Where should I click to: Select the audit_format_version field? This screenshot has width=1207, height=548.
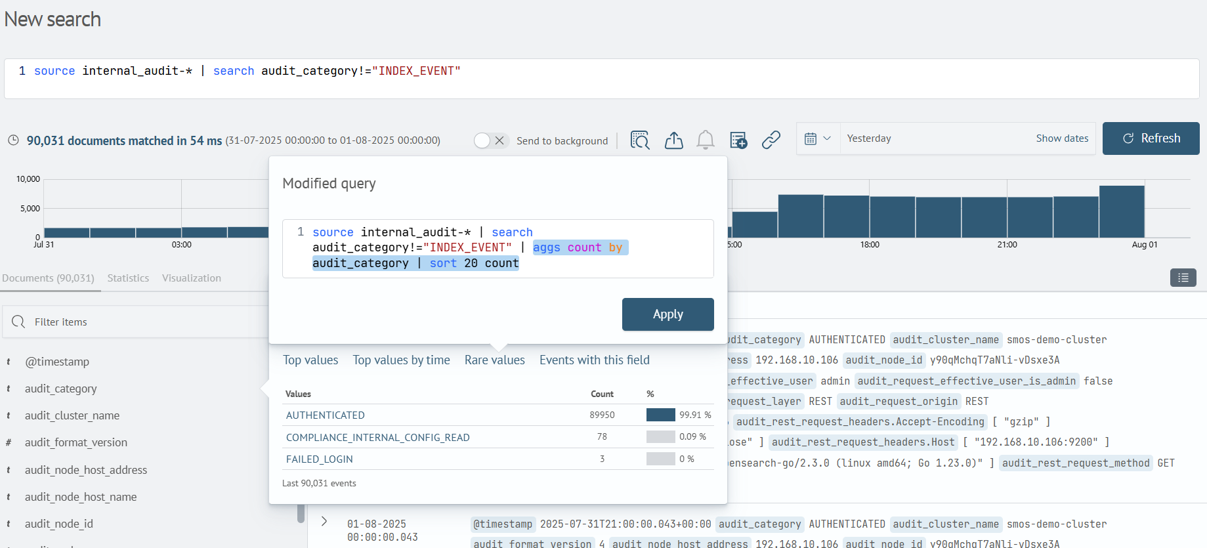tap(76, 442)
